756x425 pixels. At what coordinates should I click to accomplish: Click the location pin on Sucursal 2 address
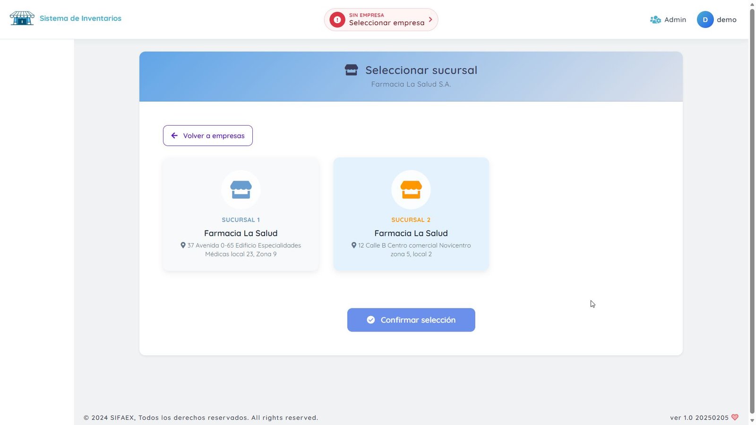point(353,245)
